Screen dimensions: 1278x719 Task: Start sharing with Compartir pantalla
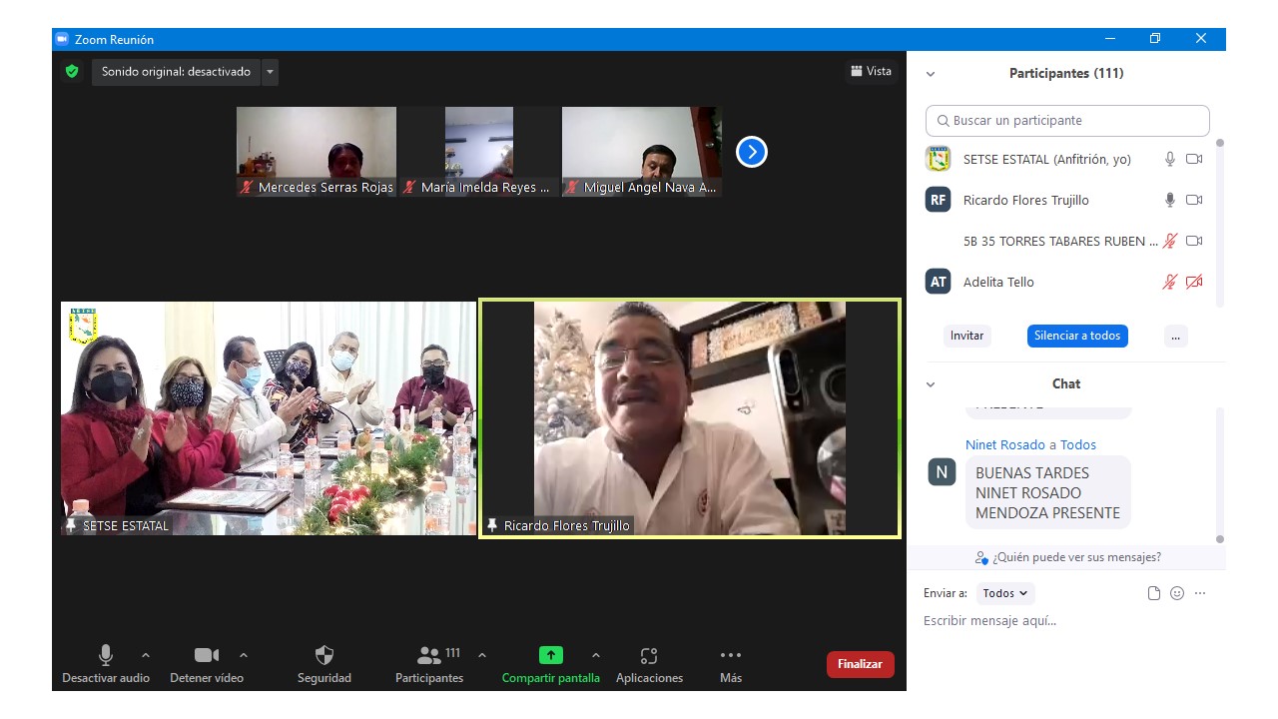point(551,665)
